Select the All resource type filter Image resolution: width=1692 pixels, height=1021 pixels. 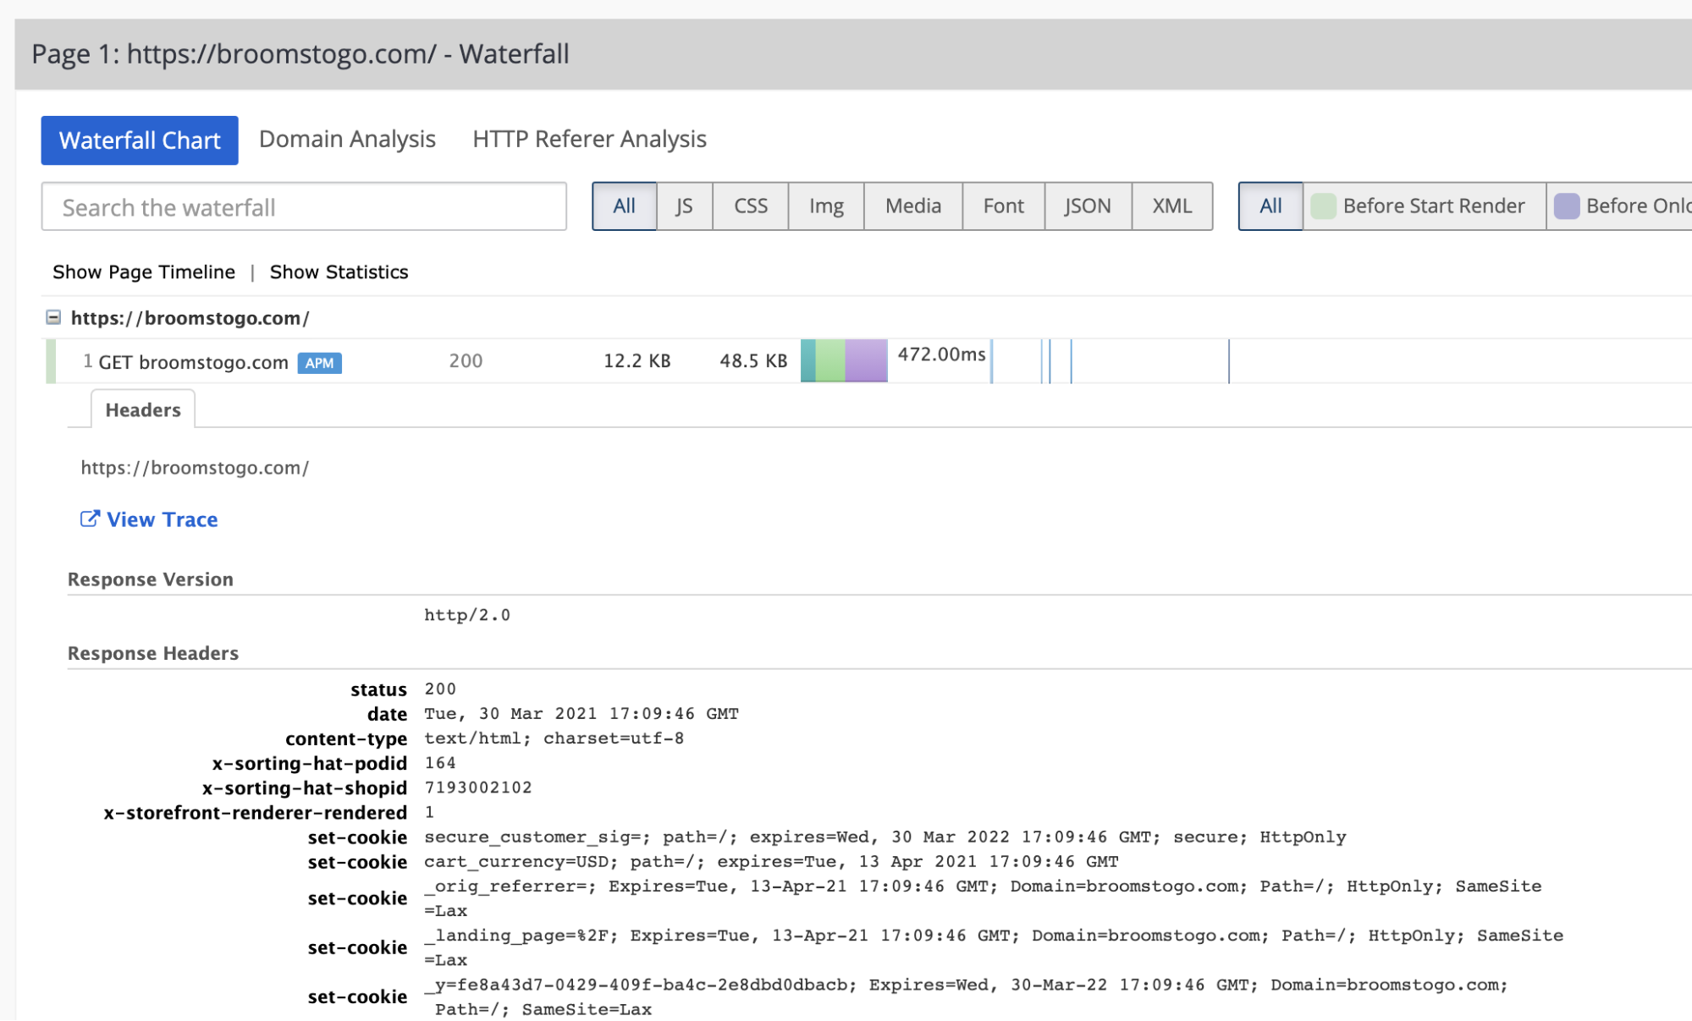pyautogui.click(x=624, y=206)
